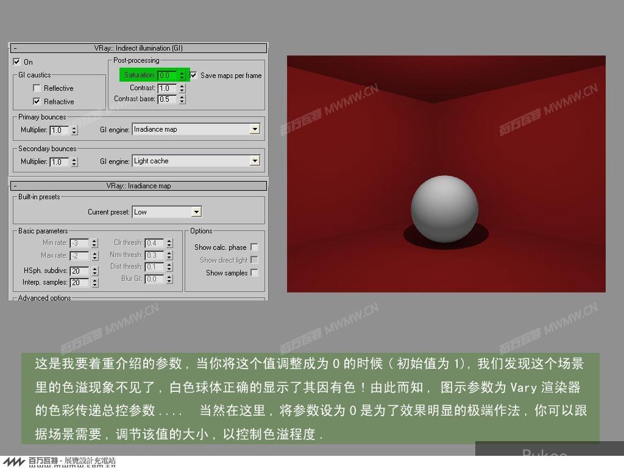
Task: Click the Max rate value field
Action: click(80, 256)
